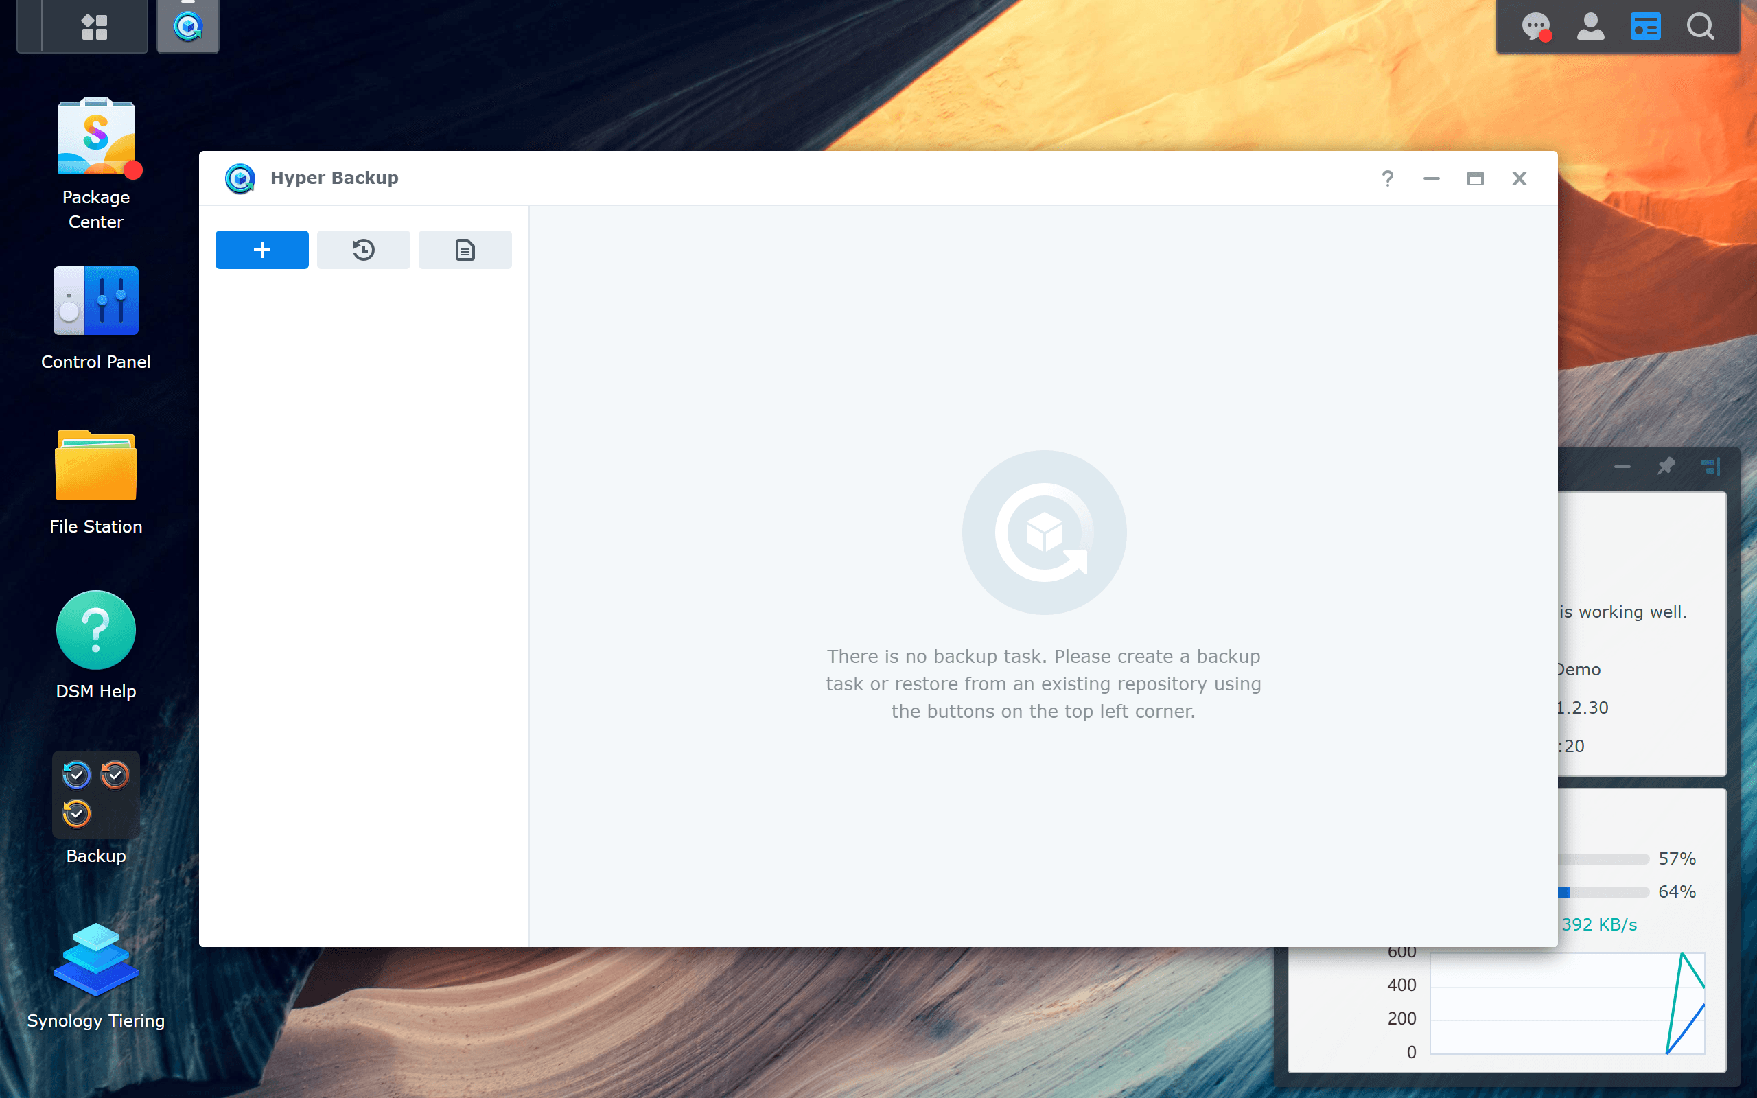The width and height of the screenshot is (1757, 1098).
Task: Open the Main Menu grid icon
Action: (x=95, y=27)
